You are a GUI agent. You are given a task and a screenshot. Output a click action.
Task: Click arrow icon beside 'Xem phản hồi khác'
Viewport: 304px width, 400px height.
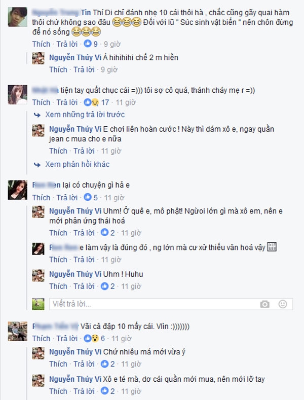click(37, 165)
